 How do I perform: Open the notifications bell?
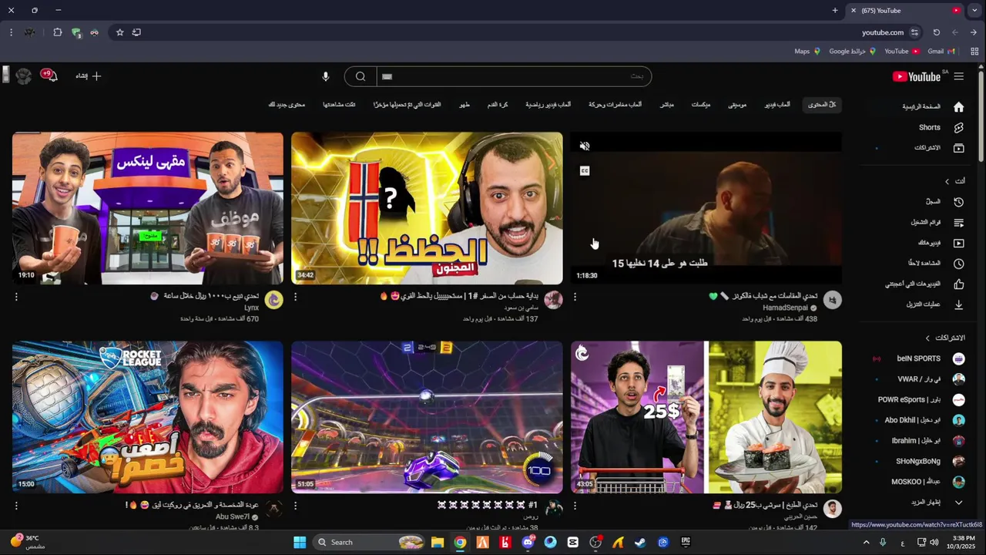pyautogui.click(x=52, y=76)
